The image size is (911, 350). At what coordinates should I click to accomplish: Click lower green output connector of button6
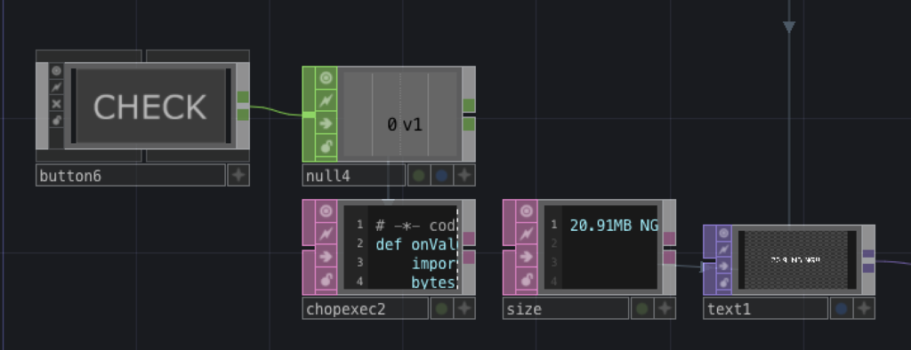click(x=243, y=115)
